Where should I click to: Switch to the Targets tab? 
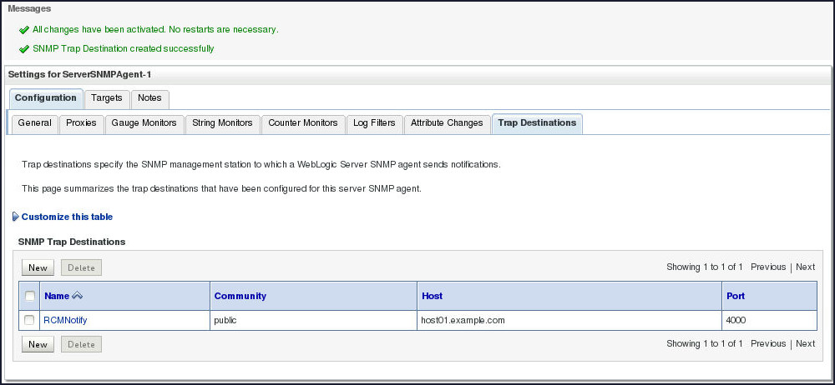(x=107, y=98)
